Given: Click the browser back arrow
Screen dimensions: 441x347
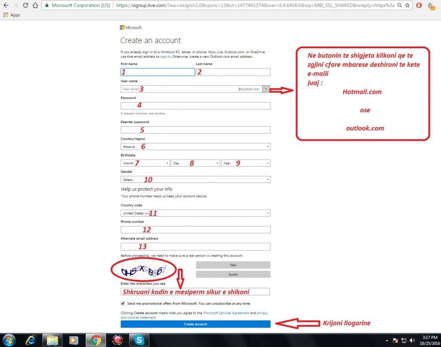Looking at the screenshot, I should pos(6,6).
